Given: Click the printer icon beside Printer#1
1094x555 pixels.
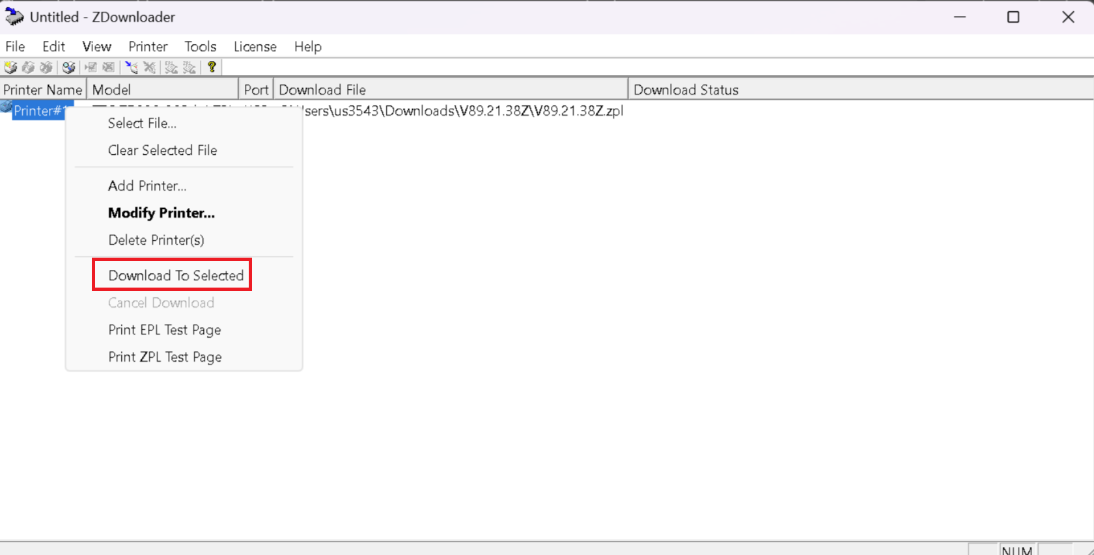Looking at the screenshot, I should [7, 107].
